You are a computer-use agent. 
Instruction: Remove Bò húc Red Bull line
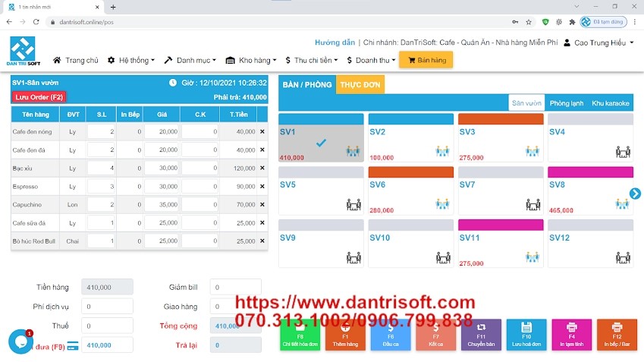(x=262, y=241)
